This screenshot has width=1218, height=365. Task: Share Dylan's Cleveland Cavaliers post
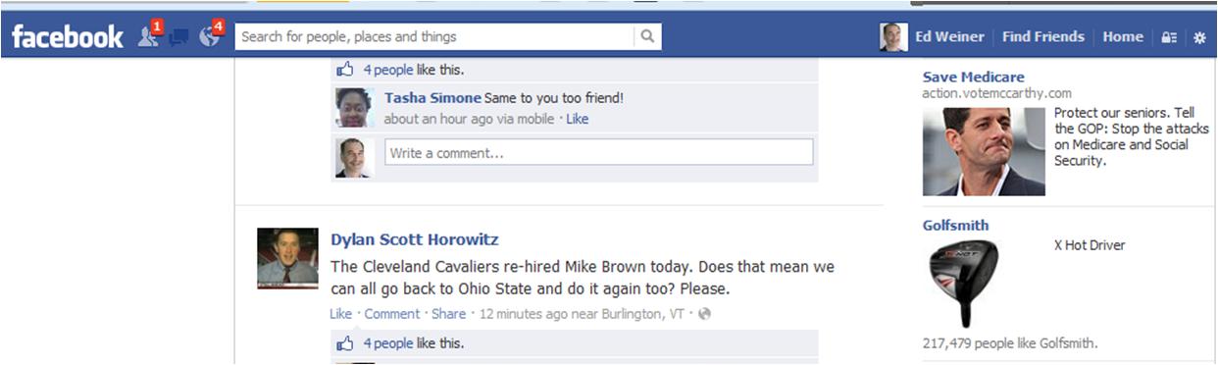[448, 314]
